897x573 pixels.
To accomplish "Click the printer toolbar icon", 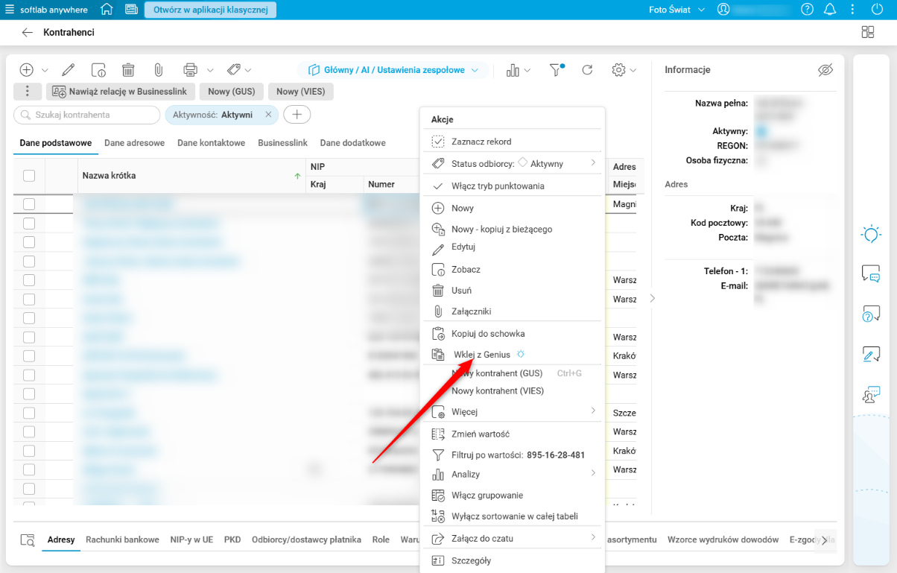I will (x=190, y=70).
